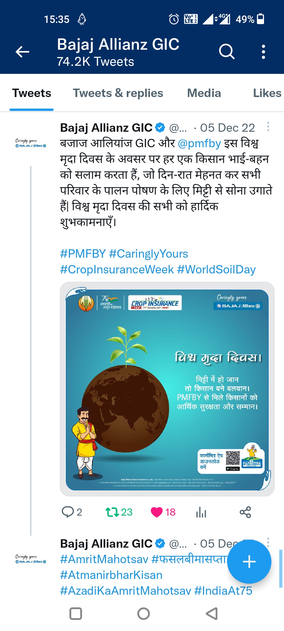Viewport: 284px width, 631px height.
Task: Reply to the World Soil Day tweet
Action: pyautogui.click(x=68, y=512)
